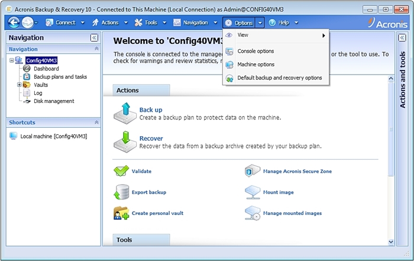Click the Export backup database icon
Image resolution: width=414 pixels, height=261 pixels.
click(121, 192)
